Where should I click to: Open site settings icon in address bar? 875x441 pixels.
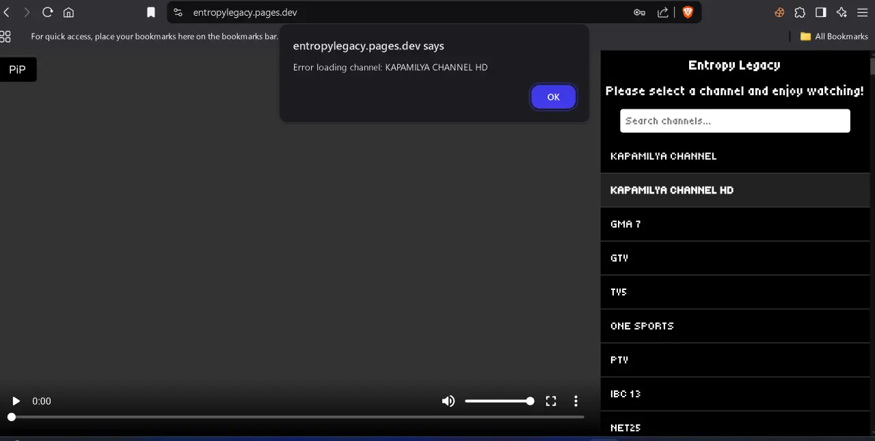coord(178,12)
